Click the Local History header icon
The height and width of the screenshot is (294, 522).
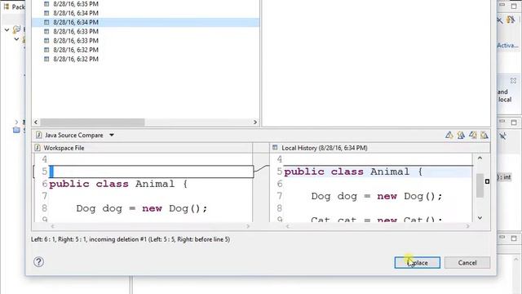click(275, 147)
